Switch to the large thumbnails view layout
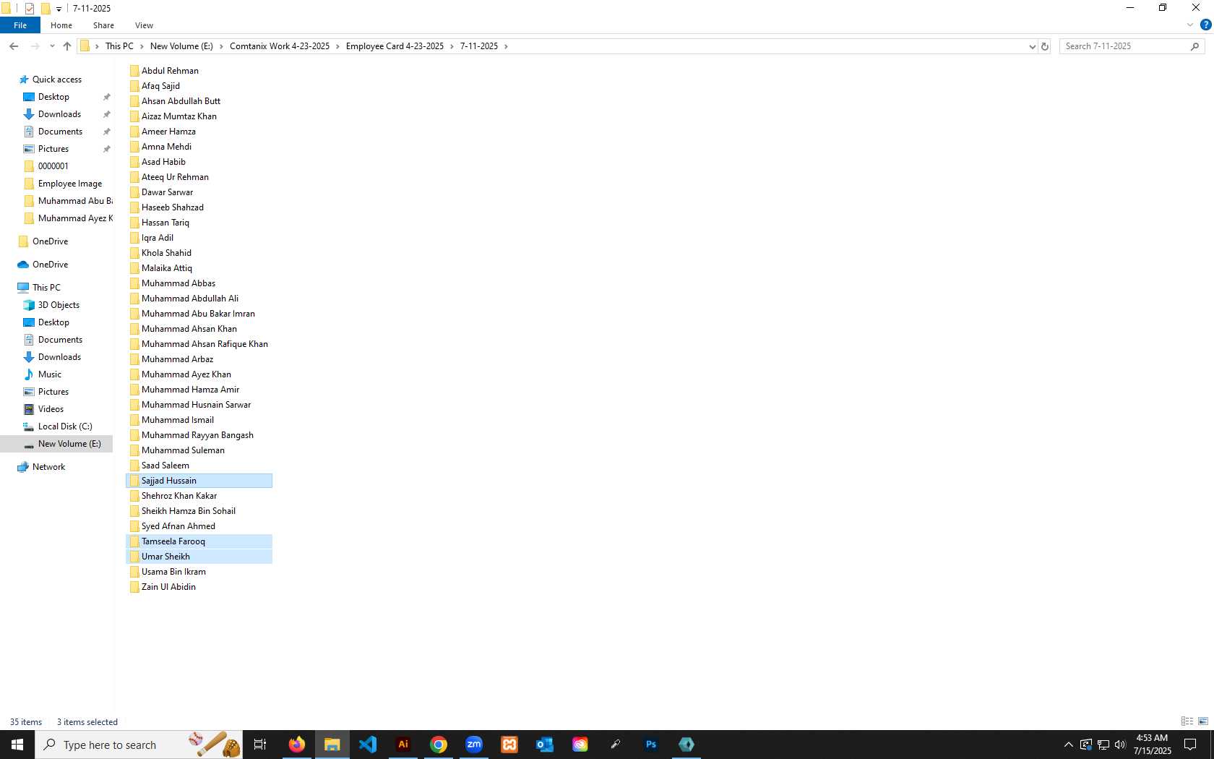 point(1203,721)
